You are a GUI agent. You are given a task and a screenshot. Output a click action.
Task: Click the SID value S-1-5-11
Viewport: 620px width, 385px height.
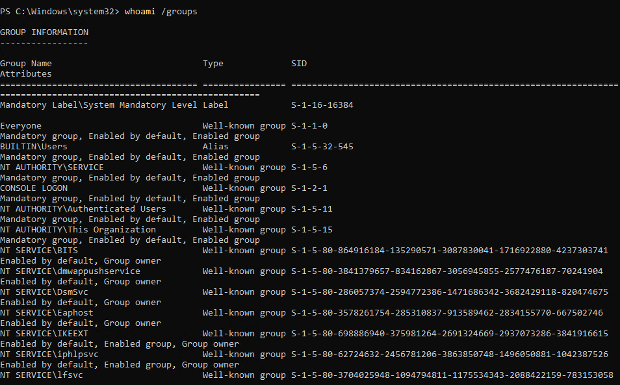coord(312,209)
